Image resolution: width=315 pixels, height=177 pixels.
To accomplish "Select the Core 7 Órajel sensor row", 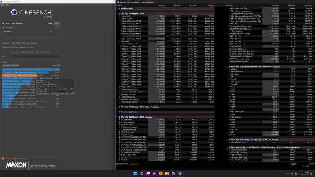I will coord(165,39).
